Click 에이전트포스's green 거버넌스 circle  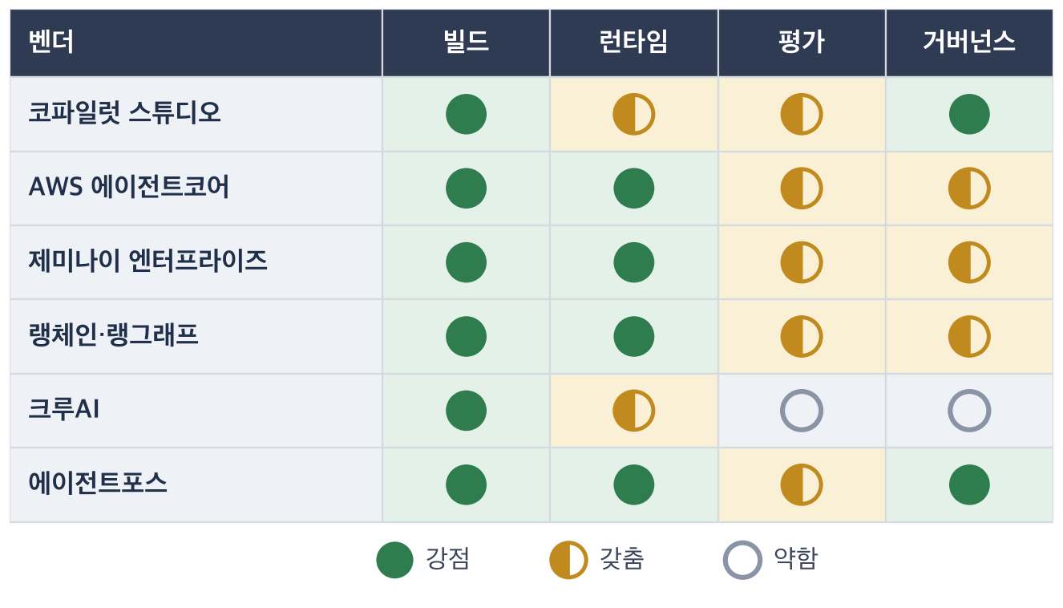(969, 484)
